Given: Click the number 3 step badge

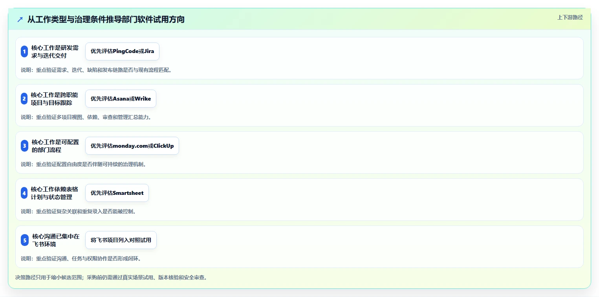Looking at the screenshot, I should coord(24,146).
